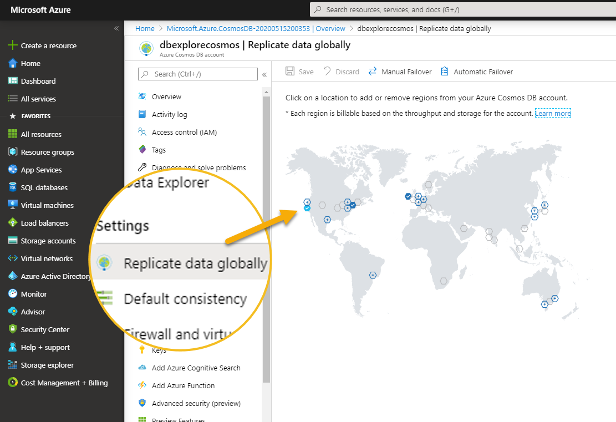
Task: Open the Learn more link
Action: [x=553, y=113]
